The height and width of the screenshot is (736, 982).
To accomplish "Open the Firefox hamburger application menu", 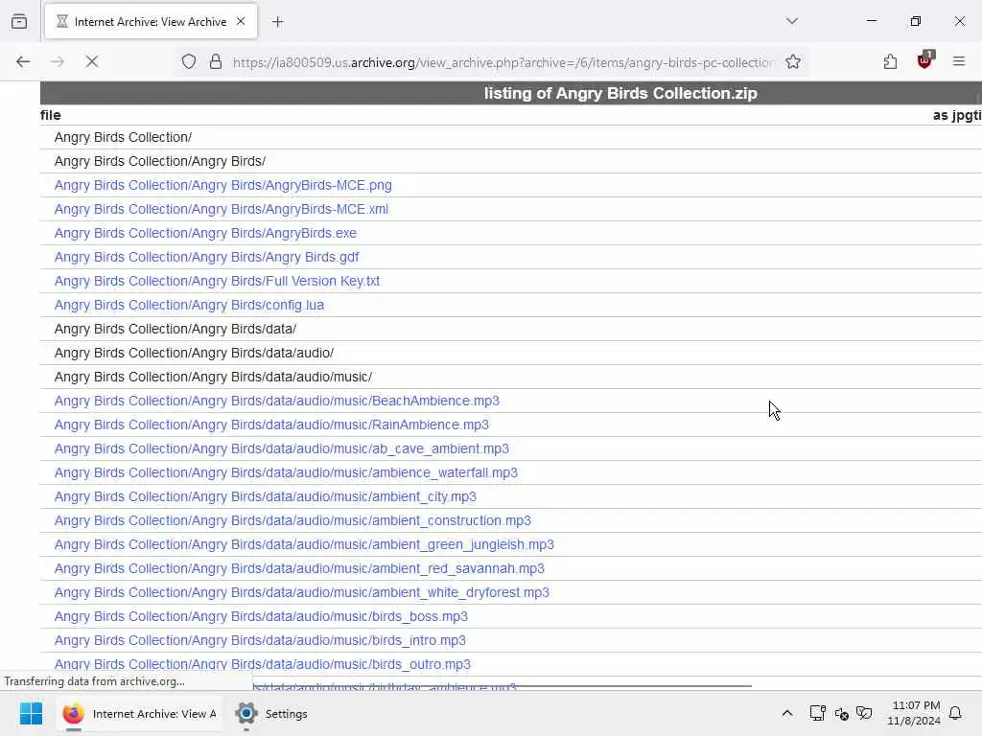I will [958, 61].
